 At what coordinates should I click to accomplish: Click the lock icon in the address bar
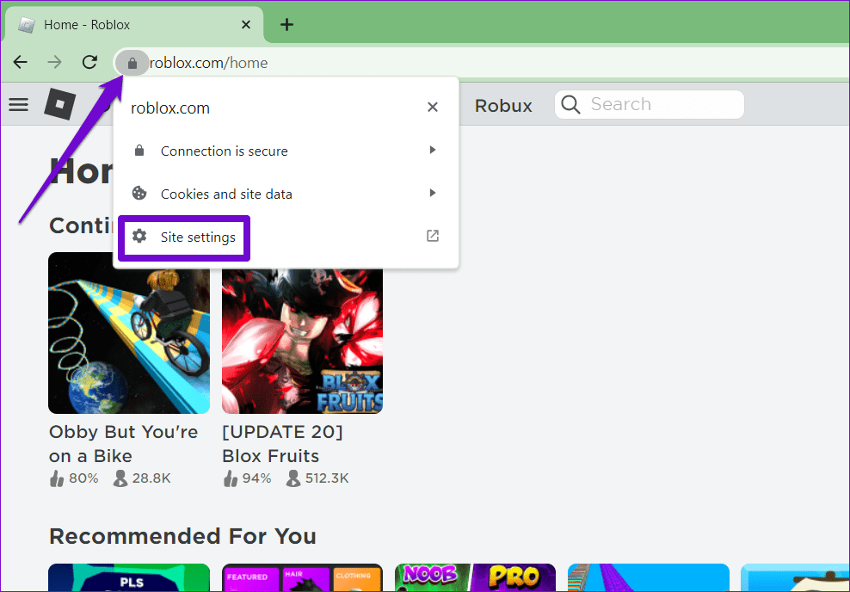point(132,62)
